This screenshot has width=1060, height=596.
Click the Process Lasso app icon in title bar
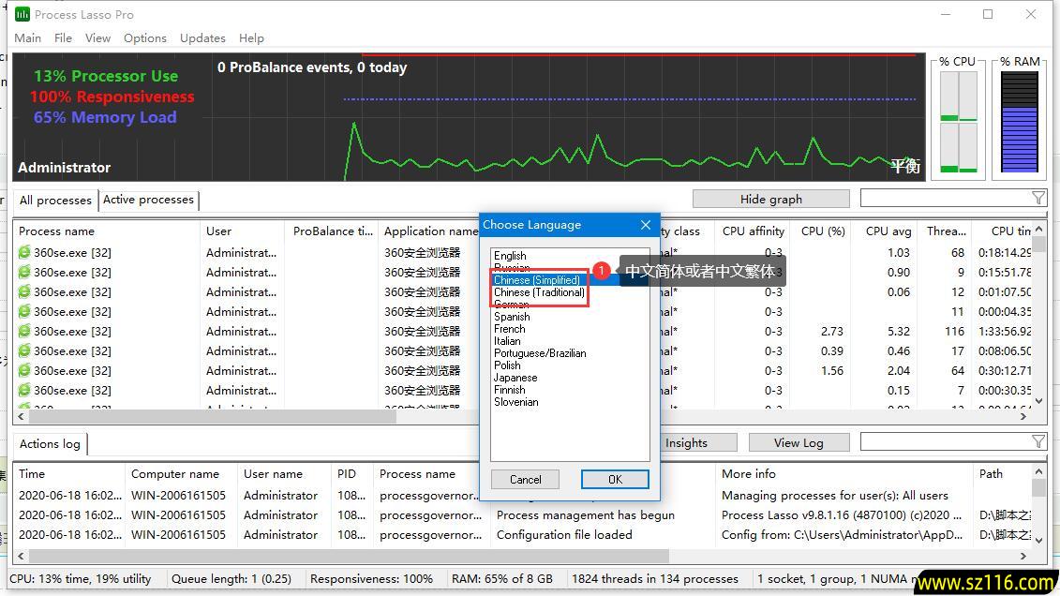(22, 14)
